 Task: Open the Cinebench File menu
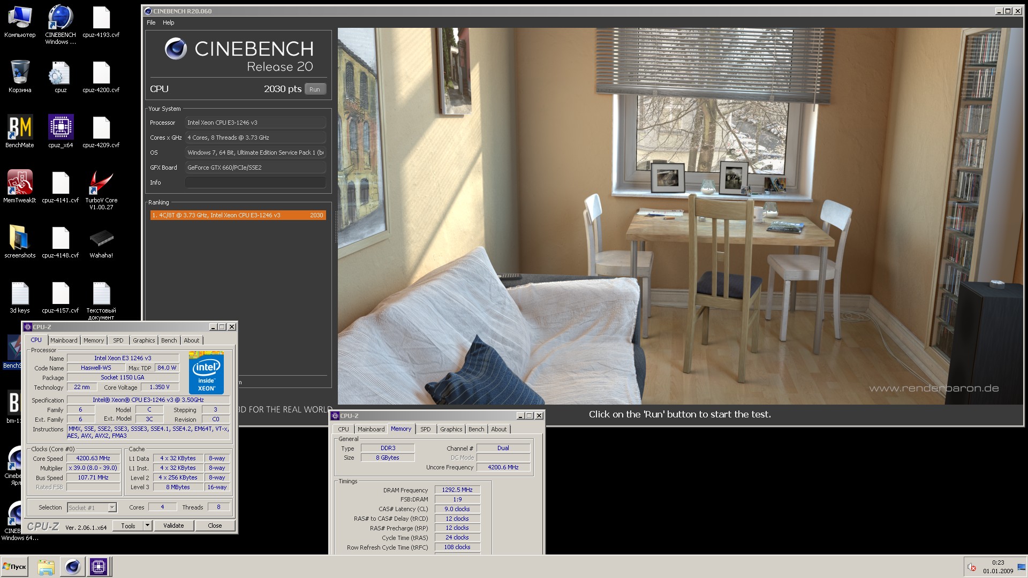click(151, 22)
